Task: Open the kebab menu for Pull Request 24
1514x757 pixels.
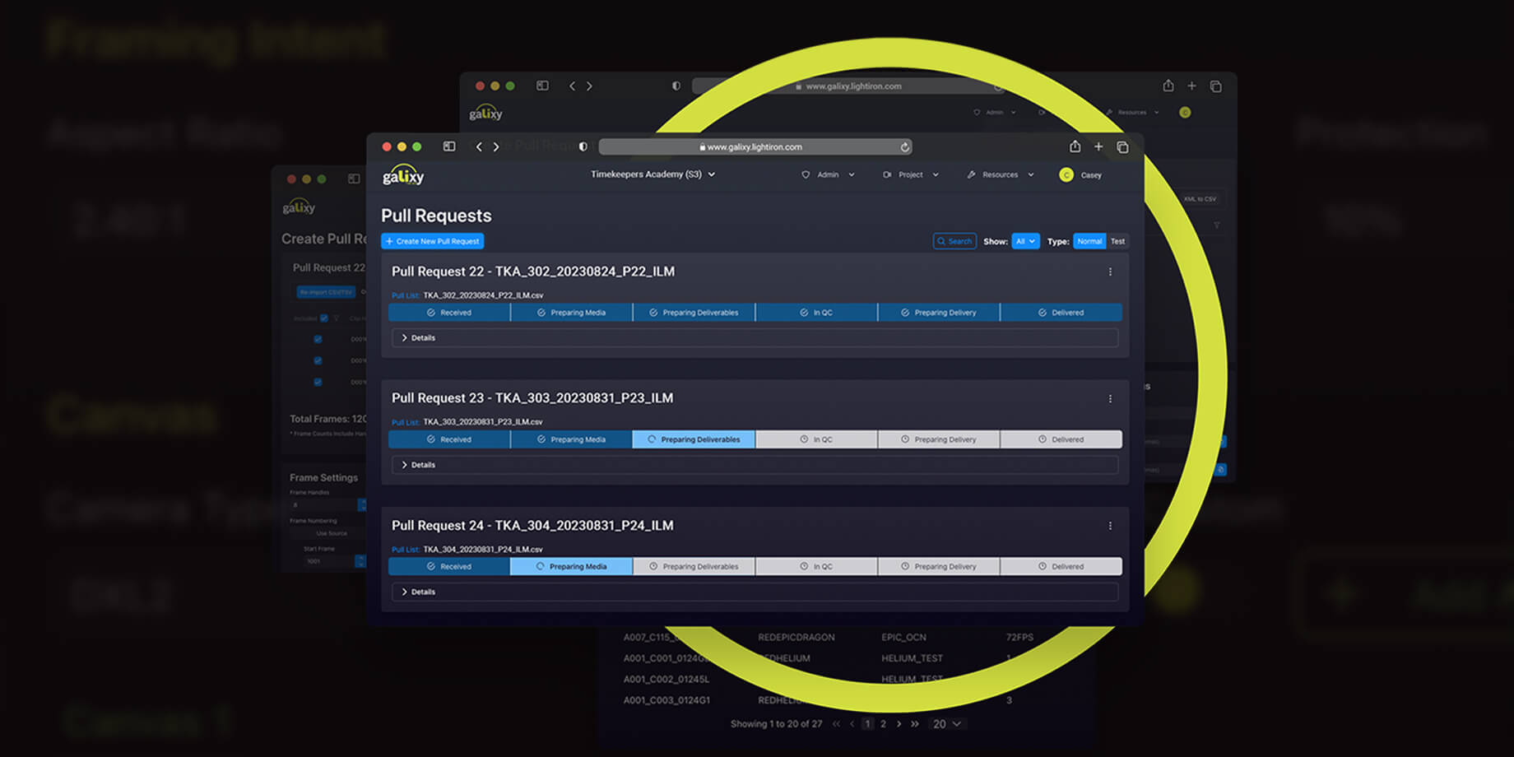Action: (x=1110, y=526)
